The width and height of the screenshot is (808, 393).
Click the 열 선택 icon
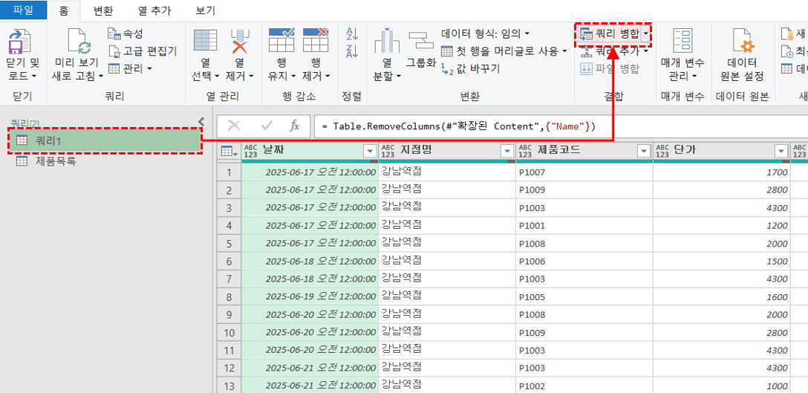pyautogui.click(x=205, y=43)
